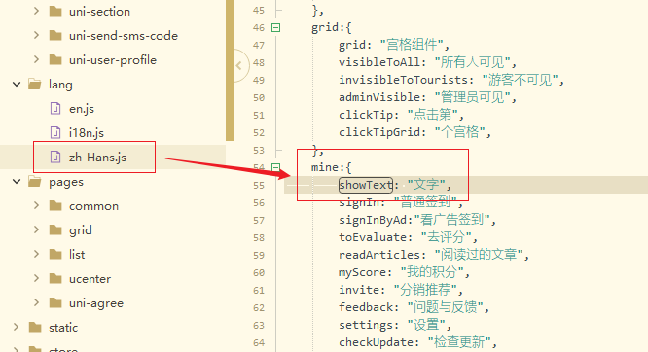Click the grid folder icon in tree

(55, 229)
